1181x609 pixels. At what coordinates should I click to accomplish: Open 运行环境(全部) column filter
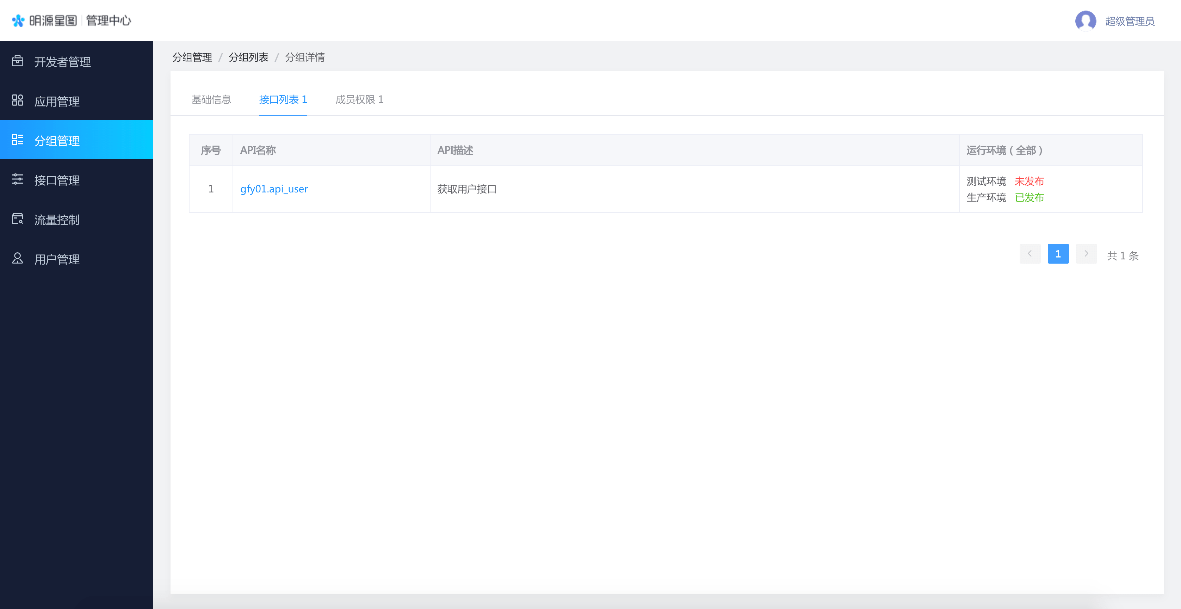click(1004, 150)
